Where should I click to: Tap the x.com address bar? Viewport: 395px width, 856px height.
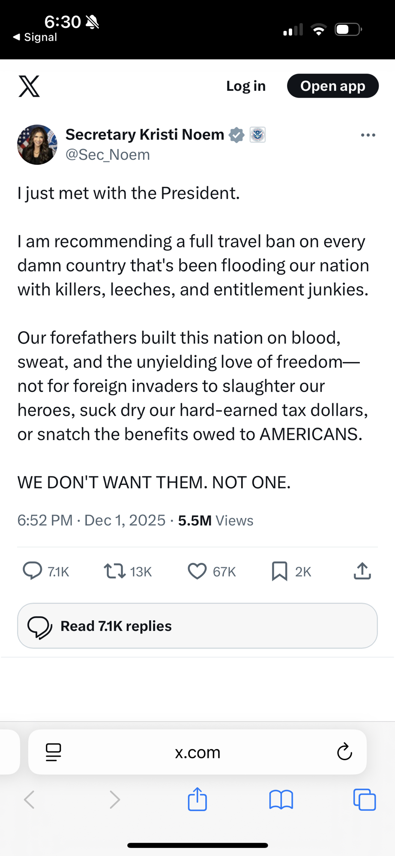pyautogui.click(x=197, y=752)
